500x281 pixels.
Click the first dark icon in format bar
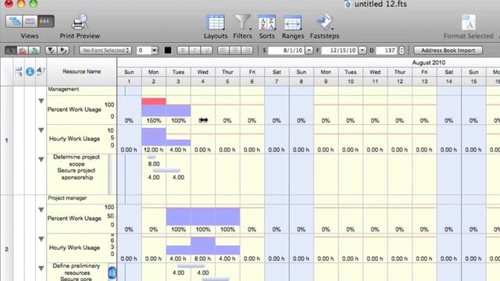(10, 50)
